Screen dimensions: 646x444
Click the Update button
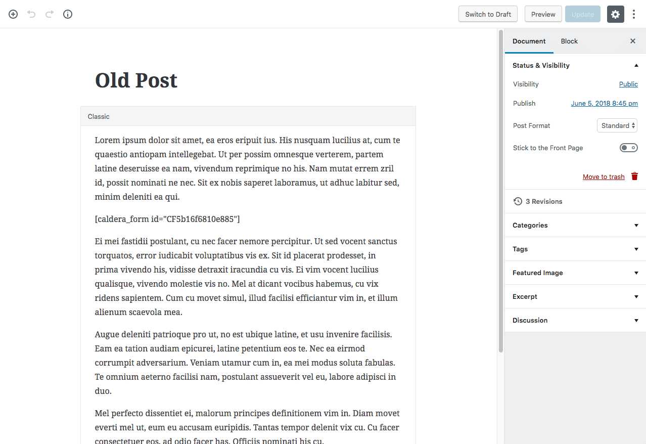coord(583,14)
